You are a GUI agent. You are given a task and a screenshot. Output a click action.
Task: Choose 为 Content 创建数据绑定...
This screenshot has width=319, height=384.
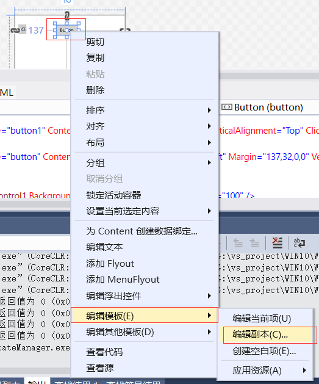pyautogui.click(x=145, y=231)
